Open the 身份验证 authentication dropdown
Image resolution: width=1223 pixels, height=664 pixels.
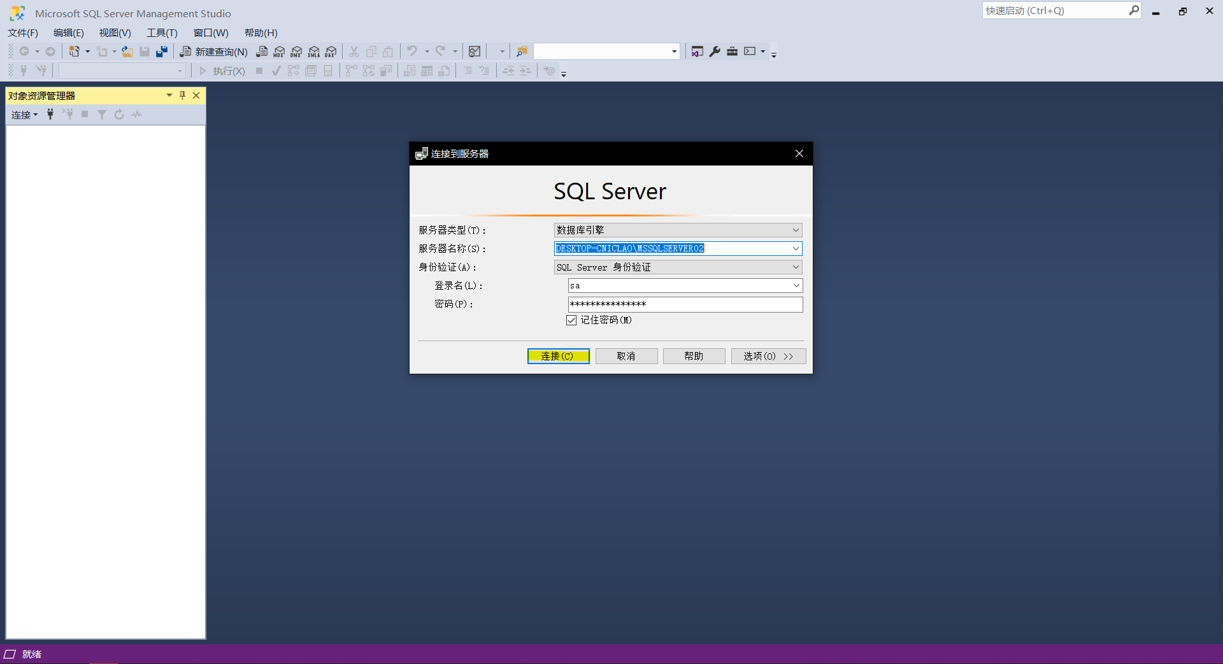point(796,267)
